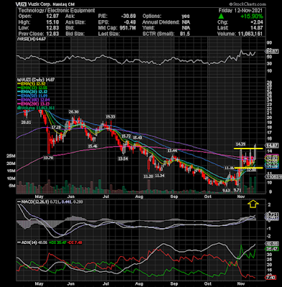Select the +15.90% percent change
282x287 pixels.
click(x=252, y=17)
